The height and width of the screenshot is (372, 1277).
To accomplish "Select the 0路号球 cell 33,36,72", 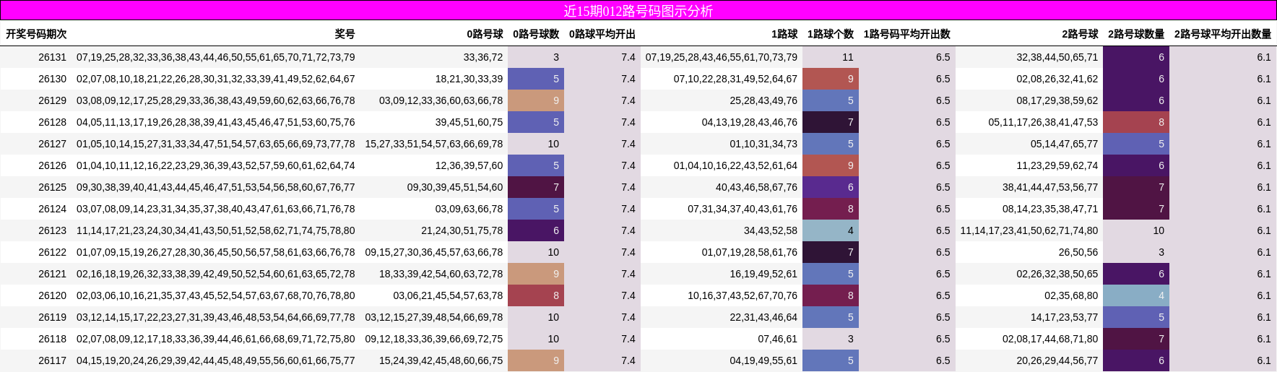I will click(x=483, y=57).
